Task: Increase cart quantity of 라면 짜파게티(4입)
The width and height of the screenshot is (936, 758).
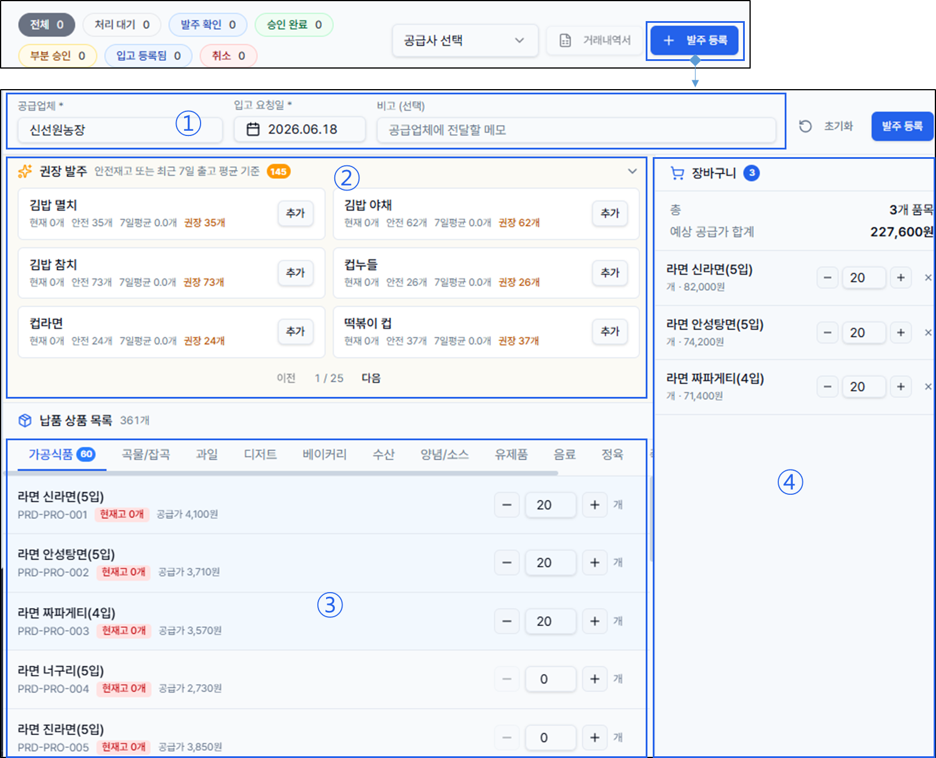Action: coord(901,386)
